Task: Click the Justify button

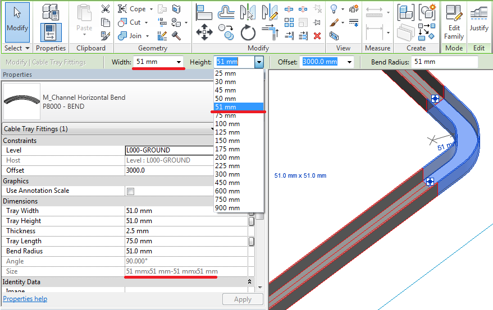Action: (479, 19)
